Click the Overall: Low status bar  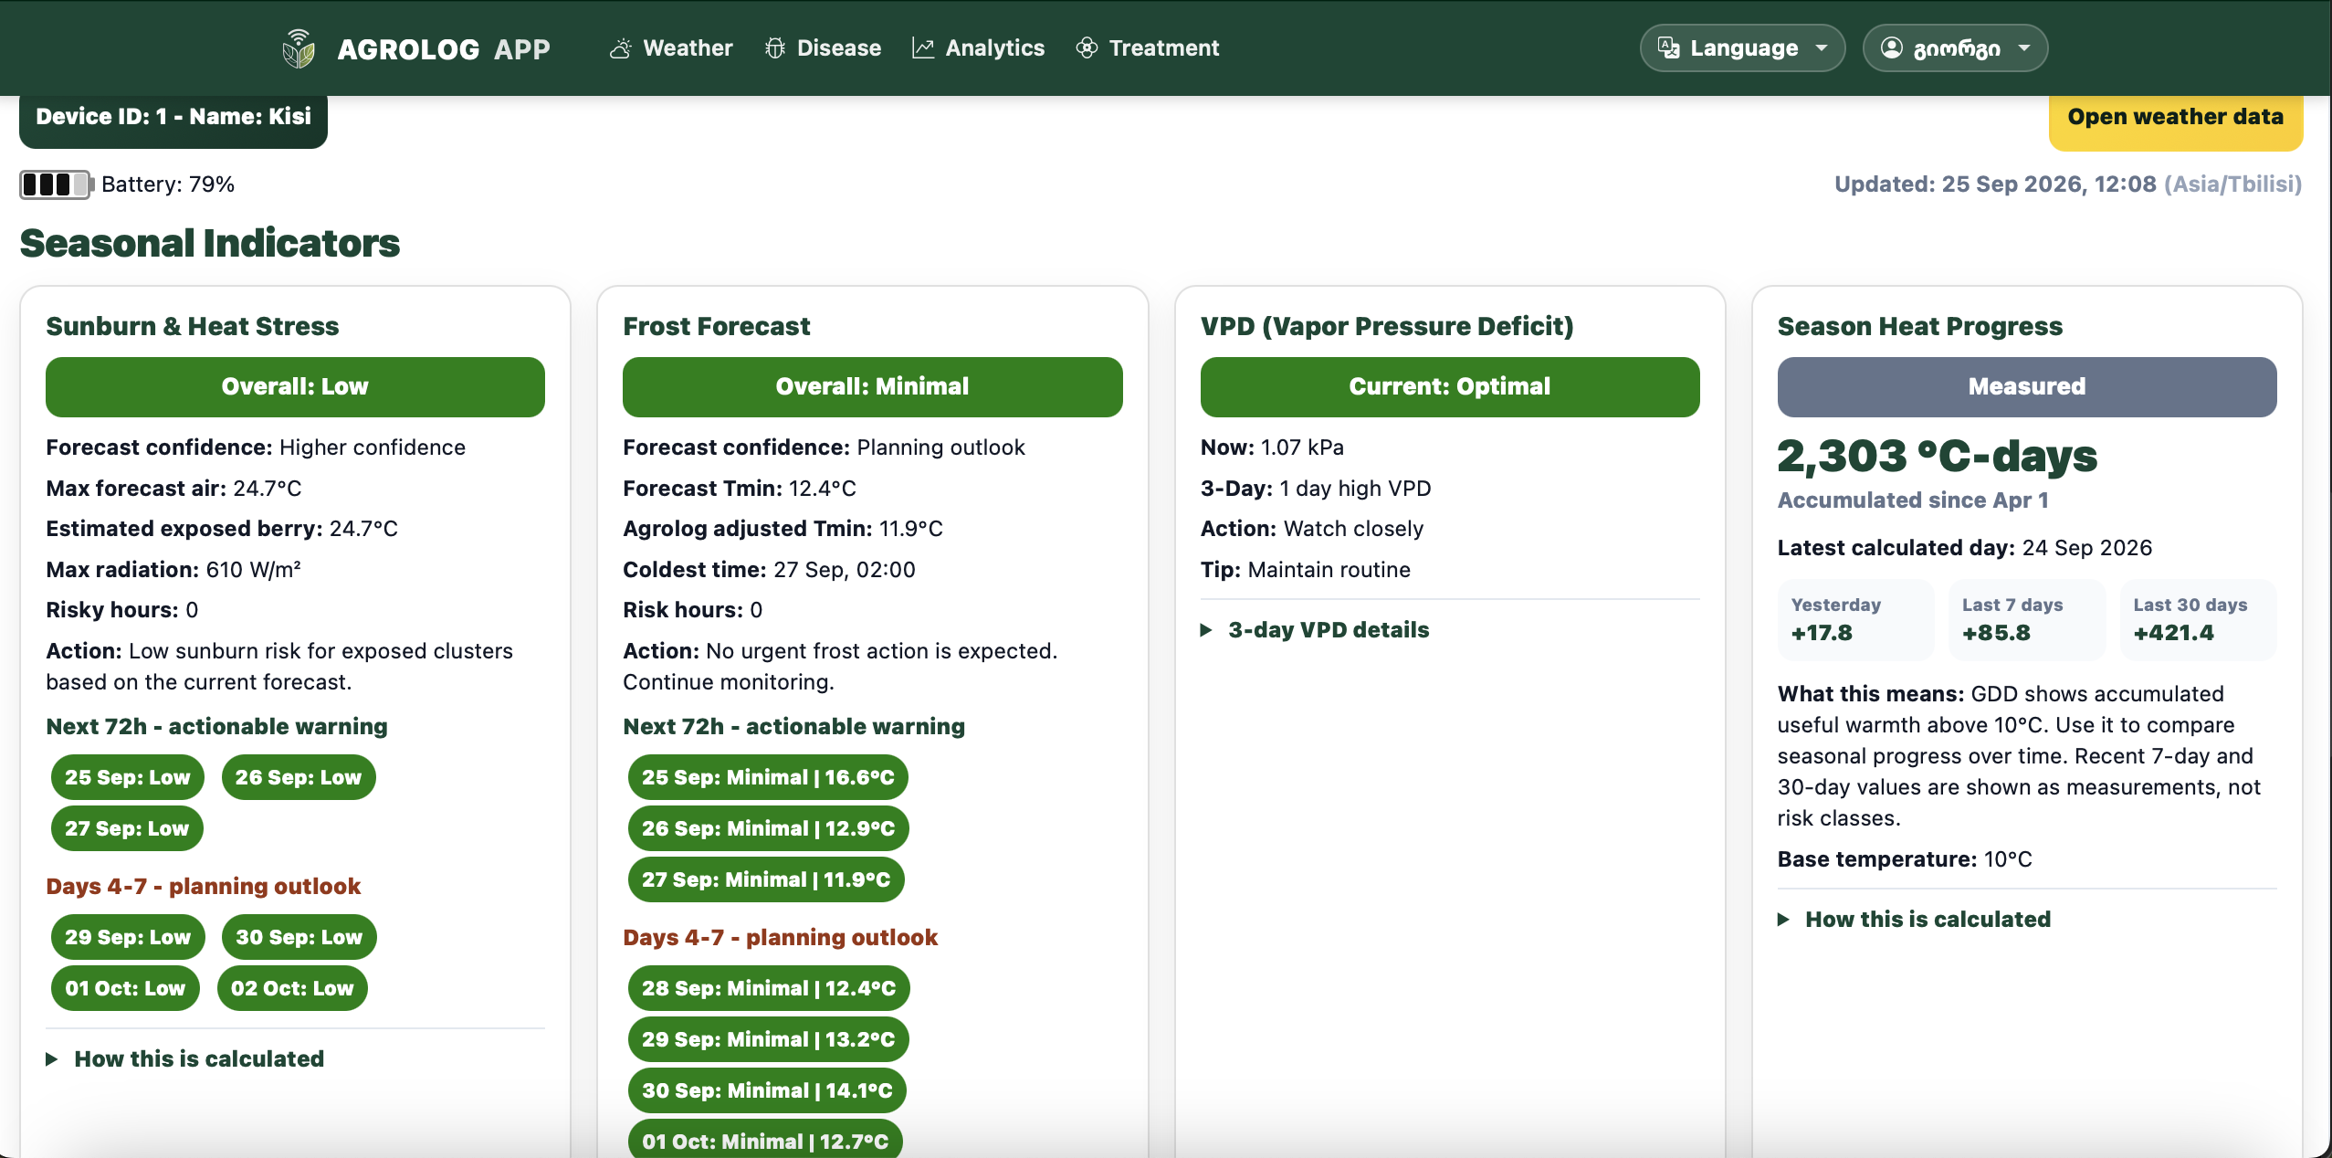click(x=295, y=387)
